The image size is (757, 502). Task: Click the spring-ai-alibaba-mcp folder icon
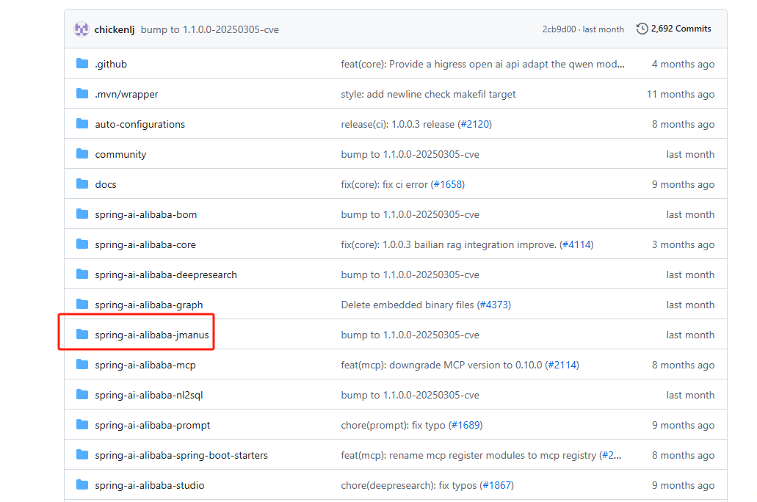82,365
